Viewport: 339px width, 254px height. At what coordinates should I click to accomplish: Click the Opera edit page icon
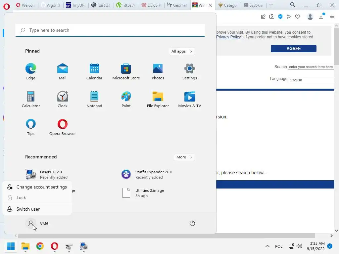coord(263,17)
